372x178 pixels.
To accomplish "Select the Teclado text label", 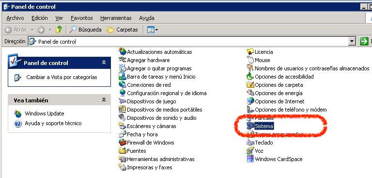I will click(264, 143).
